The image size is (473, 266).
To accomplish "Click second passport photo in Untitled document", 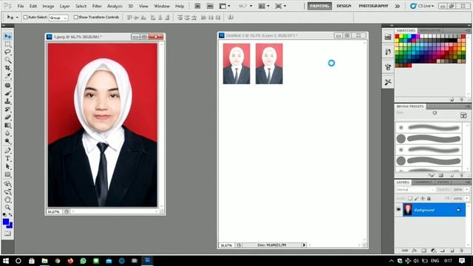I will [269, 64].
